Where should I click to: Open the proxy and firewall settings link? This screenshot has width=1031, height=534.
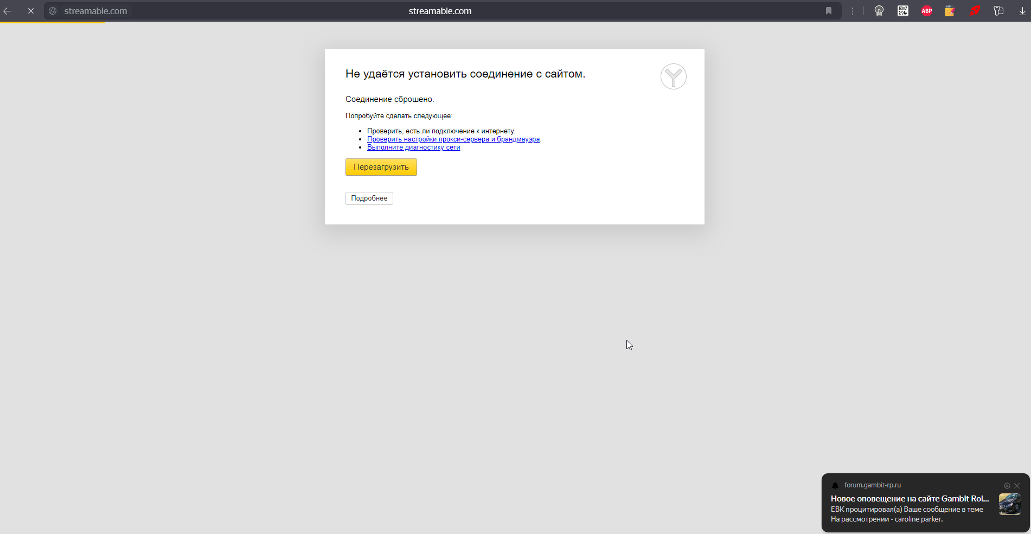pos(453,139)
